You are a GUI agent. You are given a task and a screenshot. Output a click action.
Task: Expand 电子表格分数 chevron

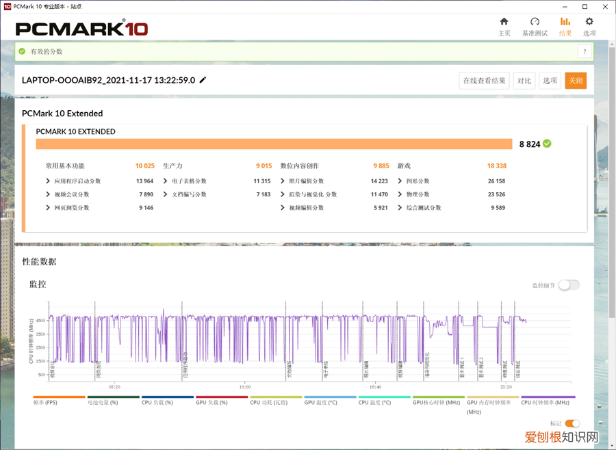[x=166, y=181]
